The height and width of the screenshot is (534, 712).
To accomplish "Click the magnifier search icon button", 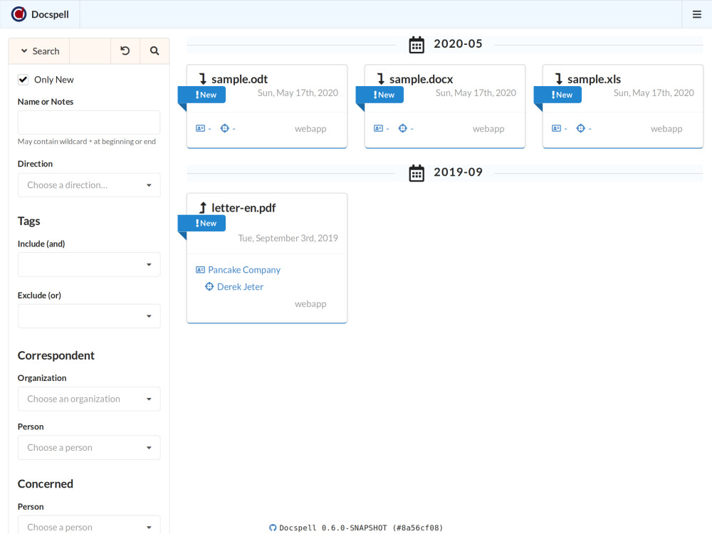I will (x=155, y=51).
